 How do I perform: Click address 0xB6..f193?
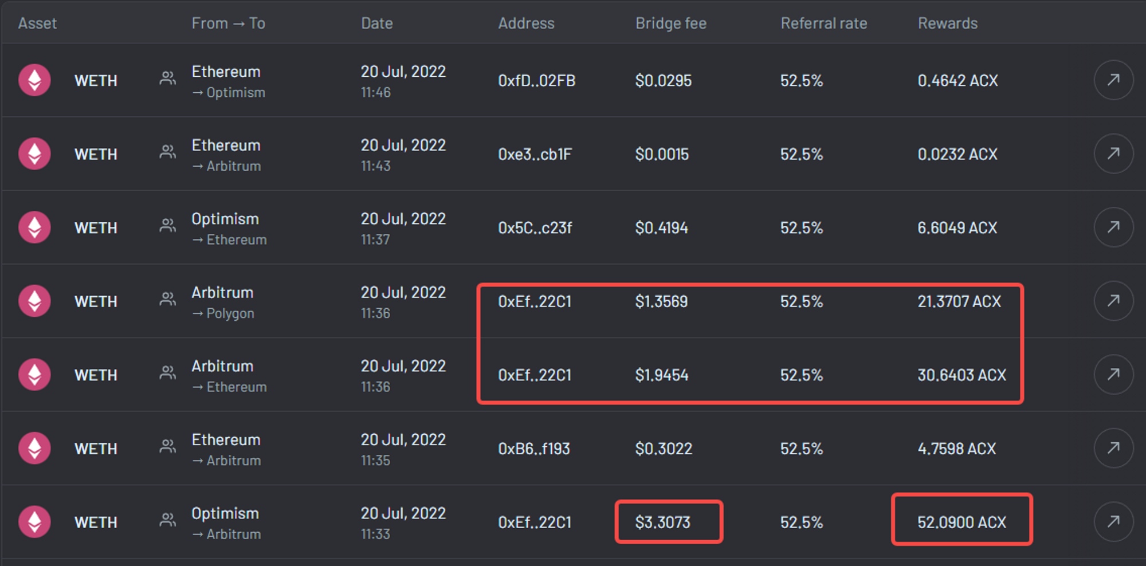click(534, 449)
